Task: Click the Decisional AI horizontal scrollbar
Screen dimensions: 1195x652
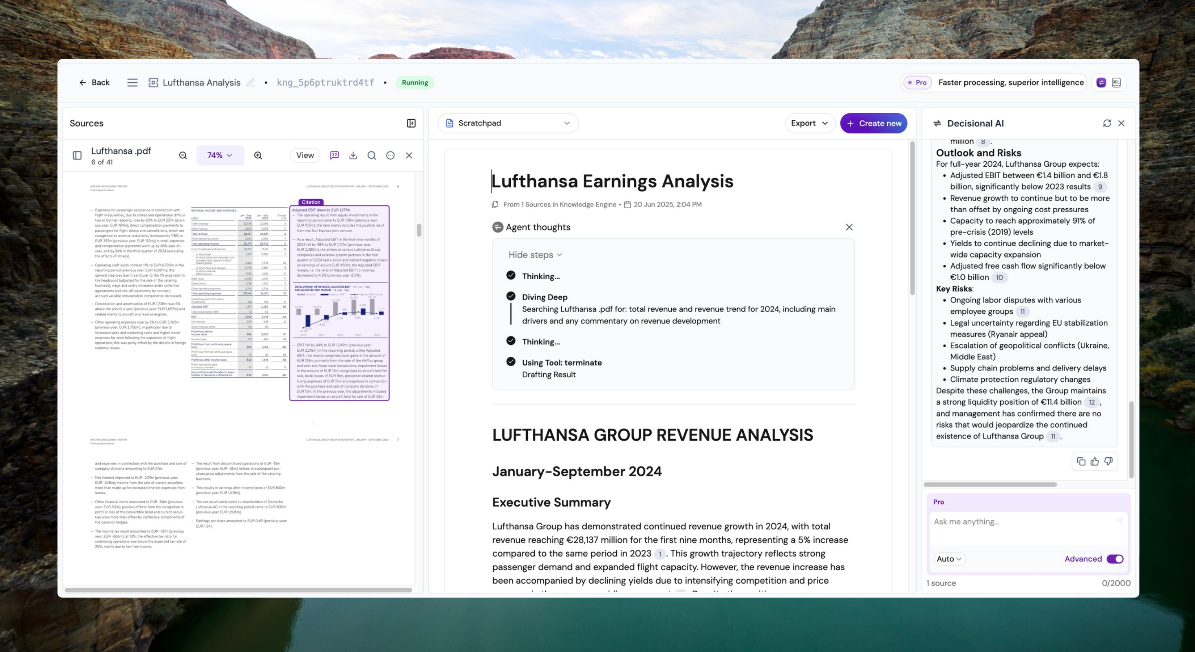Action: pyautogui.click(x=990, y=485)
